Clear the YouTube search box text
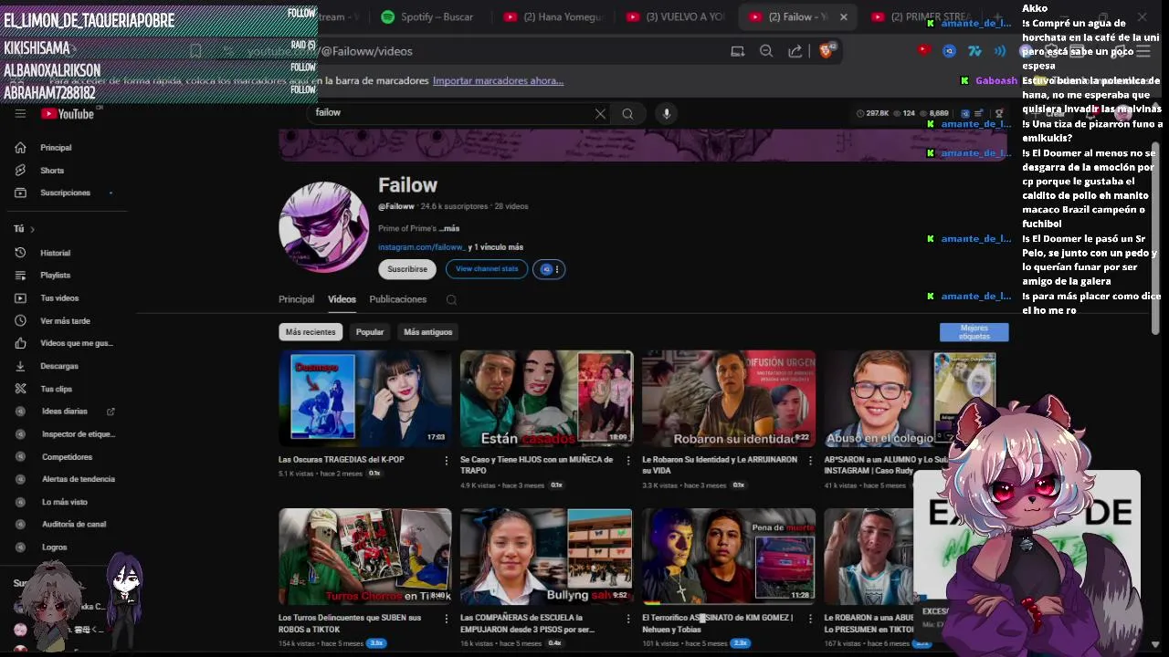Viewport: 1169px width, 657px height. pyautogui.click(x=600, y=114)
